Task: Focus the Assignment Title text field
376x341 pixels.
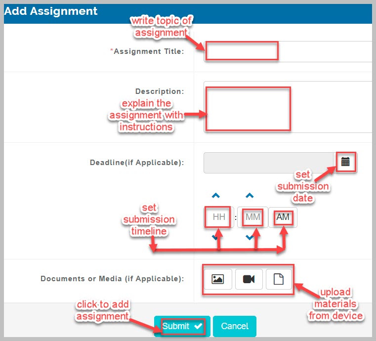Action: coord(288,51)
